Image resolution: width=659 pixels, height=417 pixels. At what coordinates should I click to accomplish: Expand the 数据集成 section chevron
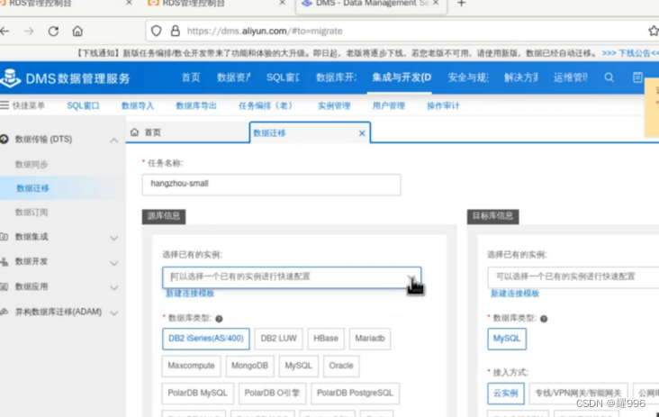(114, 238)
